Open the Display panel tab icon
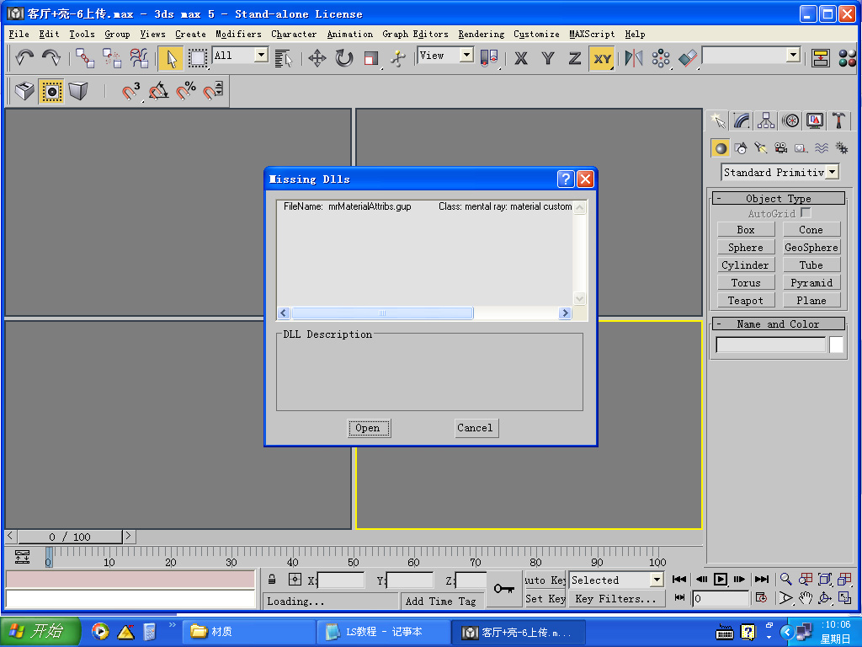 (815, 120)
